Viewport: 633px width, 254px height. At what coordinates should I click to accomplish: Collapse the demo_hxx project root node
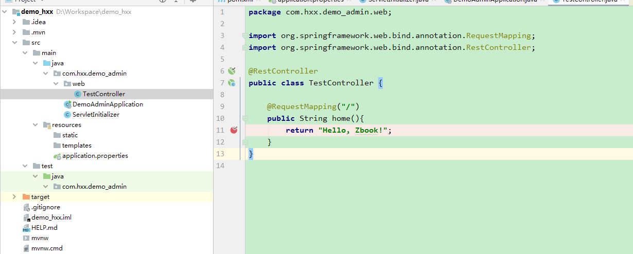click(5, 12)
